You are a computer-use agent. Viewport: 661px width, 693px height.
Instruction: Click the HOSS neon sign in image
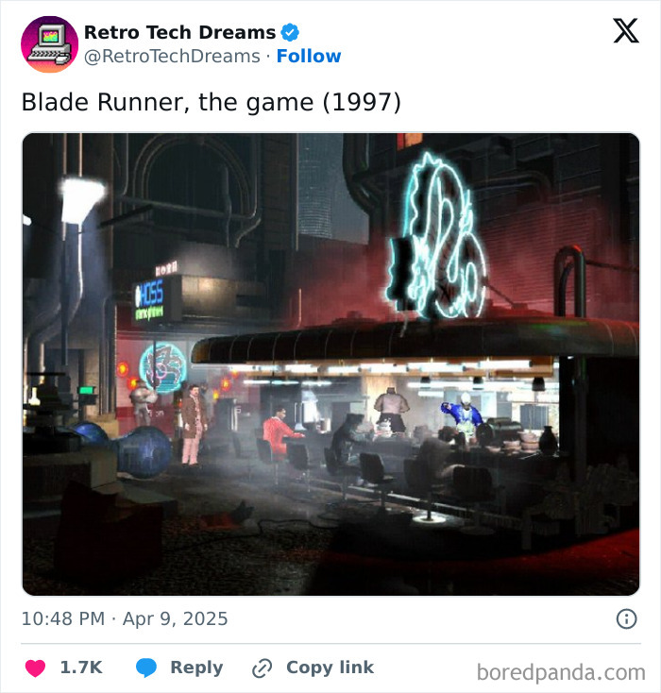[150, 298]
